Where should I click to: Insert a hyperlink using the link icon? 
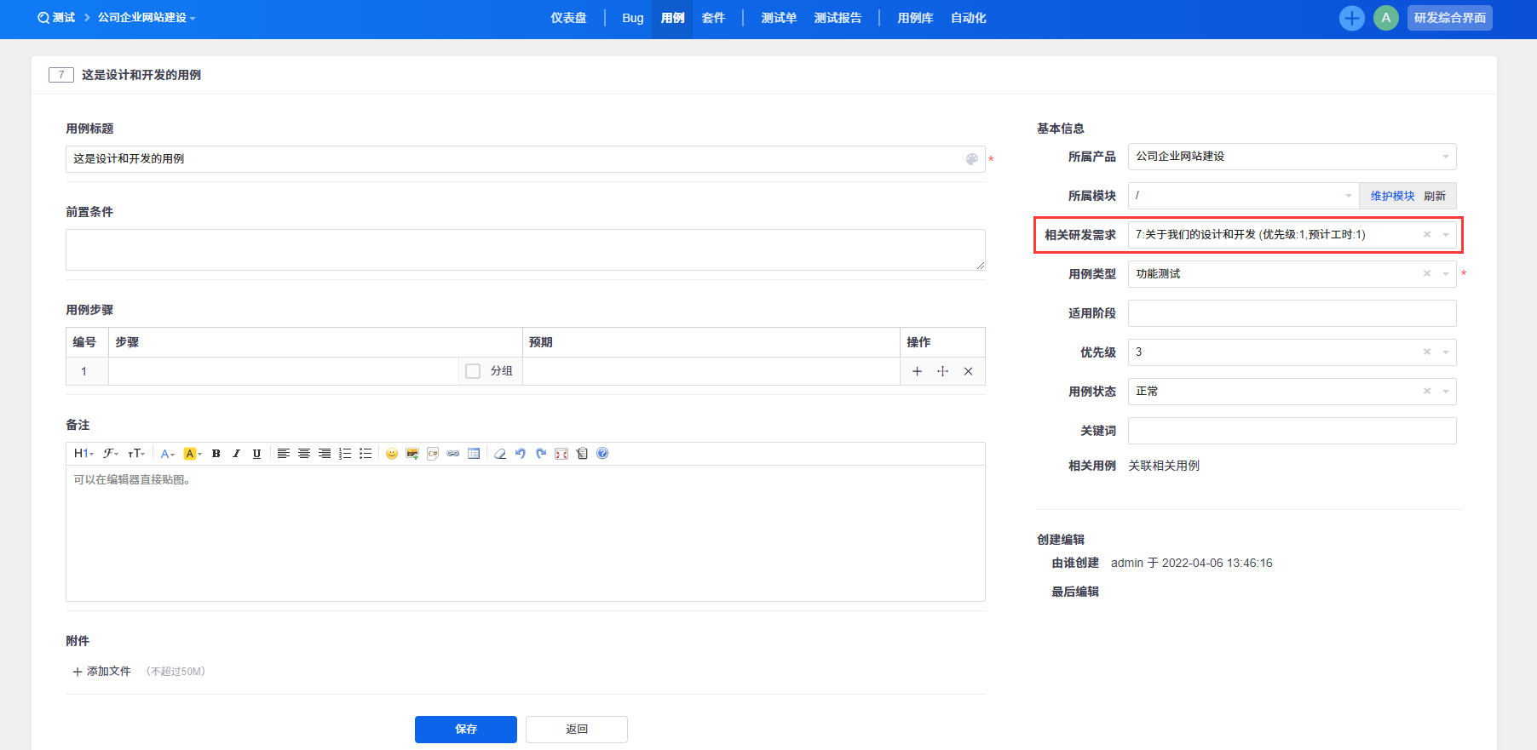click(x=453, y=454)
